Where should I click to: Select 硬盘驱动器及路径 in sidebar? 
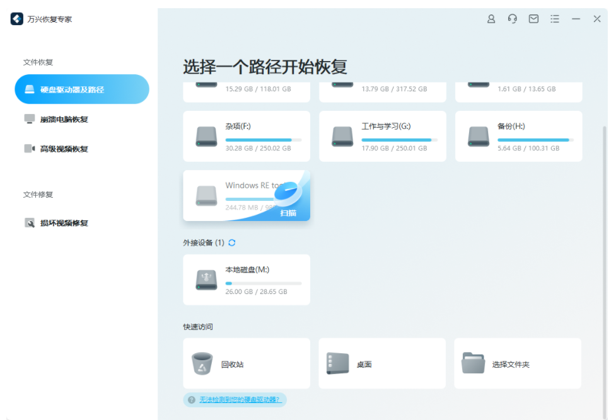click(x=82, y=89)
